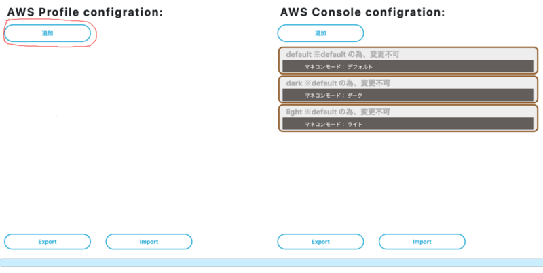
Task: Export the AWS Console configuration
Action: [x=320, y=242]
